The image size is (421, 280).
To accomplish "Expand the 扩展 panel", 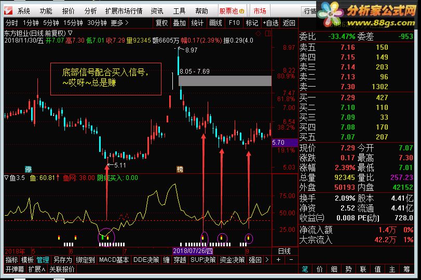I will pos(36,269).
